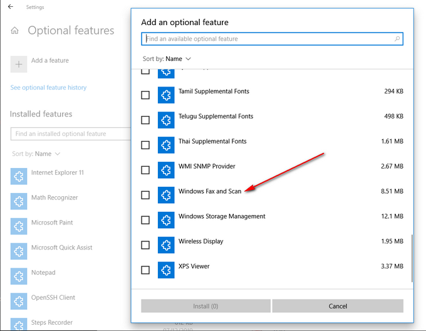Tick Windows Storage Management checkbox
The height and width of the screenshot is (331, 426).
pyautogui.click(x=145, y=220)
